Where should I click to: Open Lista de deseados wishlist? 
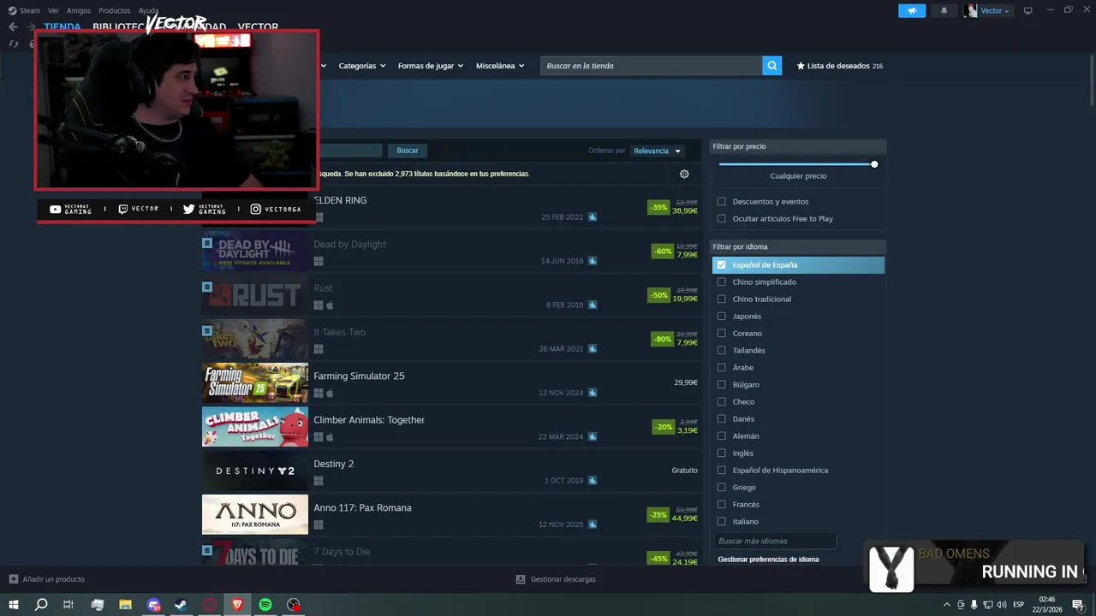(839, 66)
